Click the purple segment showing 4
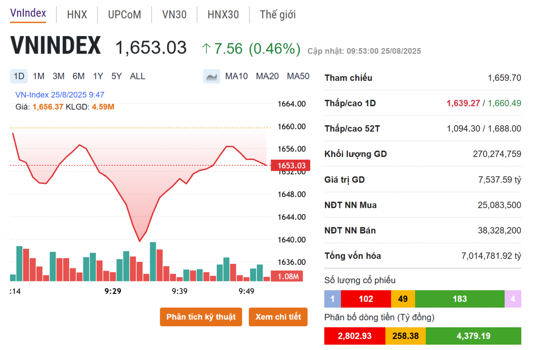The width and height of the screenshot is (535, 350). point(513,299)
